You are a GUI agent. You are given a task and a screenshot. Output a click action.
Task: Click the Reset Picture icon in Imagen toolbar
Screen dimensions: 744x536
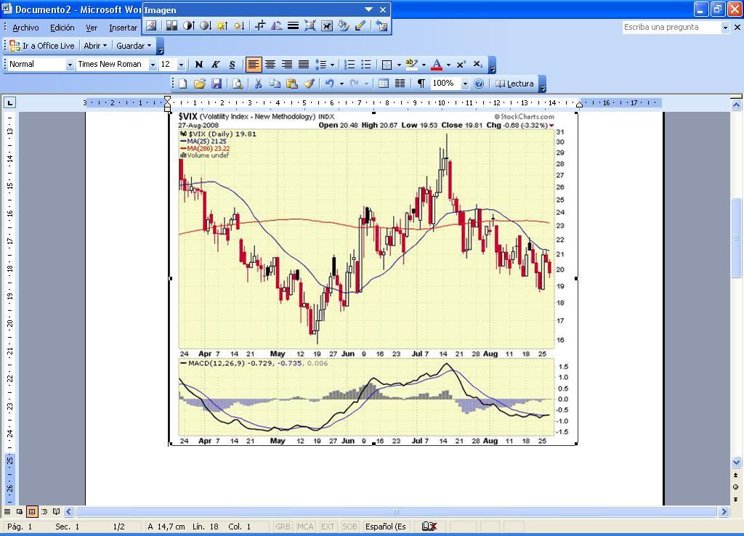(381, 25)
